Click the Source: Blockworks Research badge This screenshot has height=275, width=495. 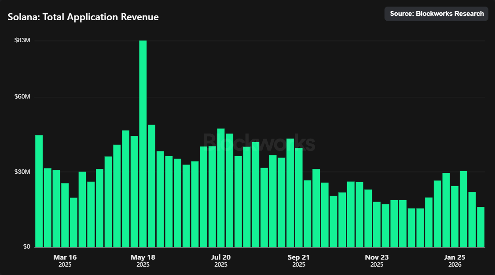click(x=436, y=14)
